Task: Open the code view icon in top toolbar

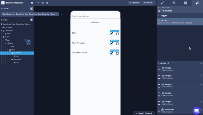Action: click(x=38, y=3)
